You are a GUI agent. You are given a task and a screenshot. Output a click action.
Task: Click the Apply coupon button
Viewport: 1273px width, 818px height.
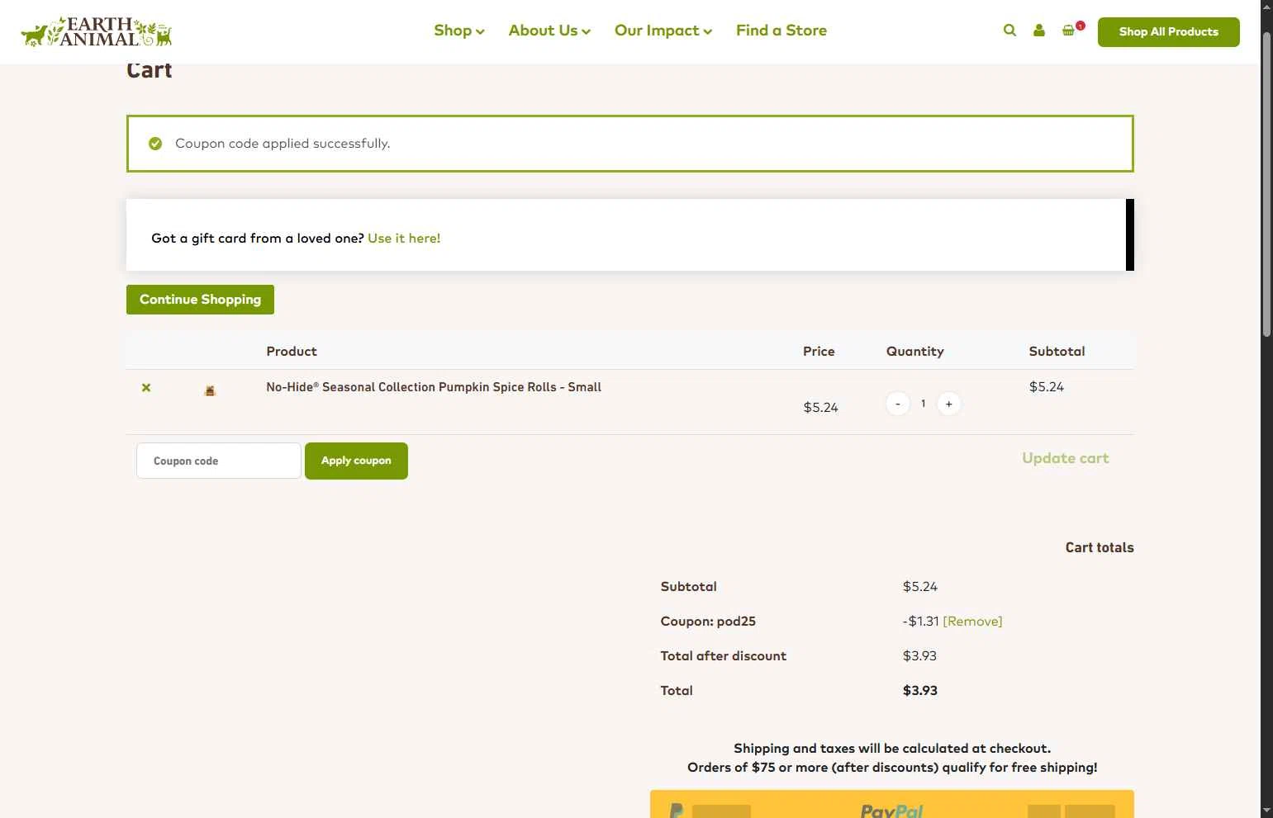click(x=356, y=461)
